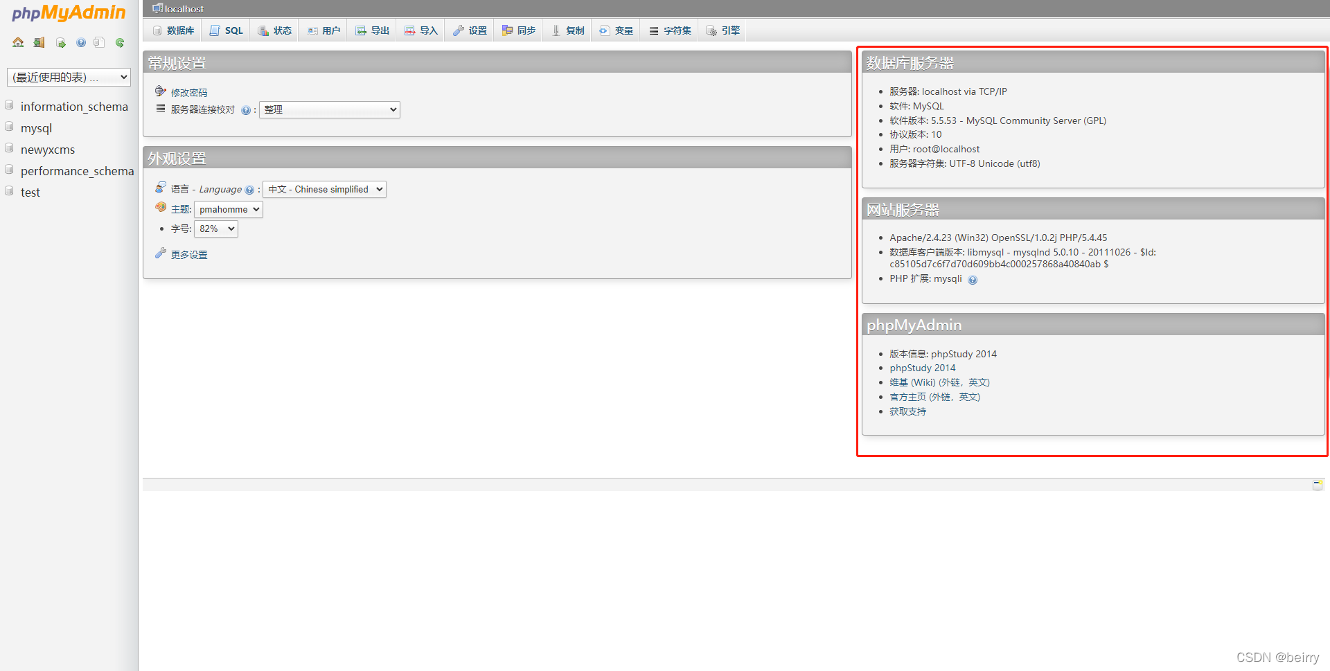
Task: Click the localhost server breadcrumb link
Action: [184, 9]
